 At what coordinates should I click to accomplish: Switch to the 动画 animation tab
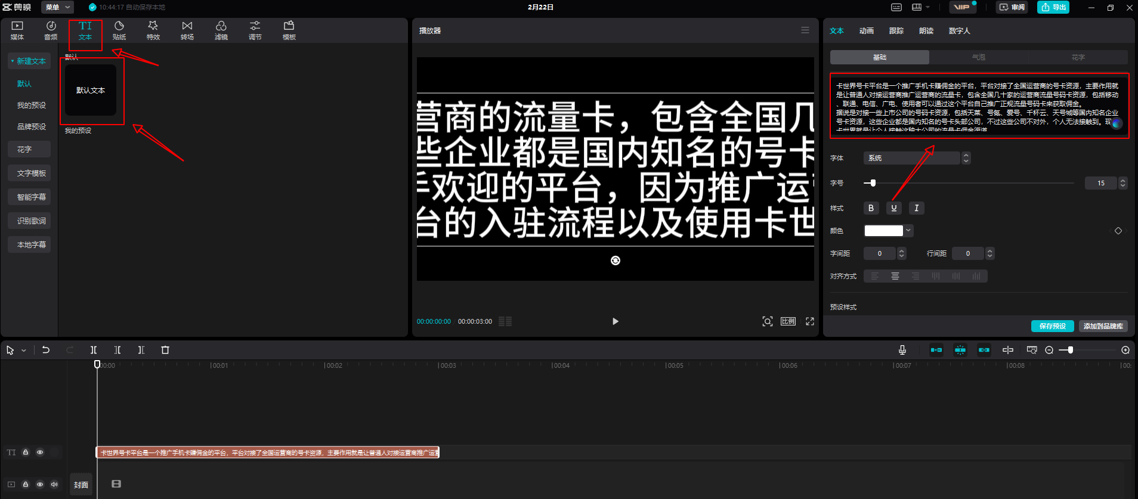(x=867, y=31)
